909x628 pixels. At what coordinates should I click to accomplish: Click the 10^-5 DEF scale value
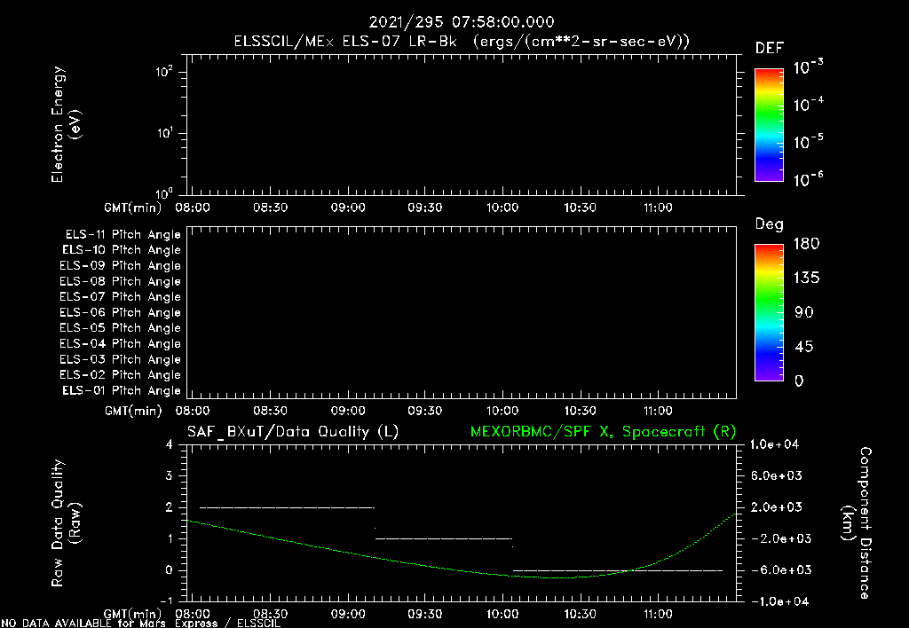tap(808, 142)
